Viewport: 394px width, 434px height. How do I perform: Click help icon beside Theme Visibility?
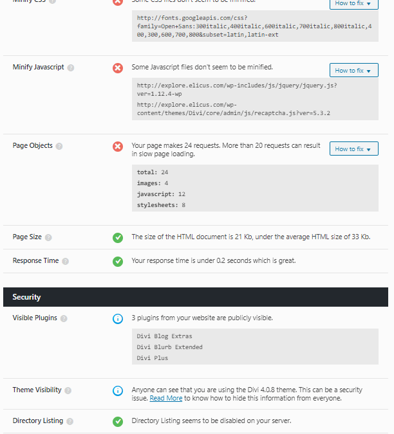click(68, 390)
